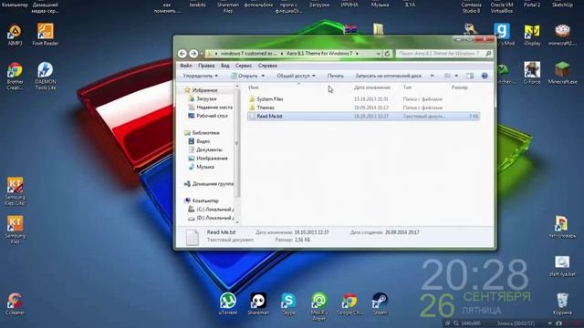Select DAEMON Tools Lite desktop icon
Image resolution: width=584 pixels, height=328 pixels.
45,77
